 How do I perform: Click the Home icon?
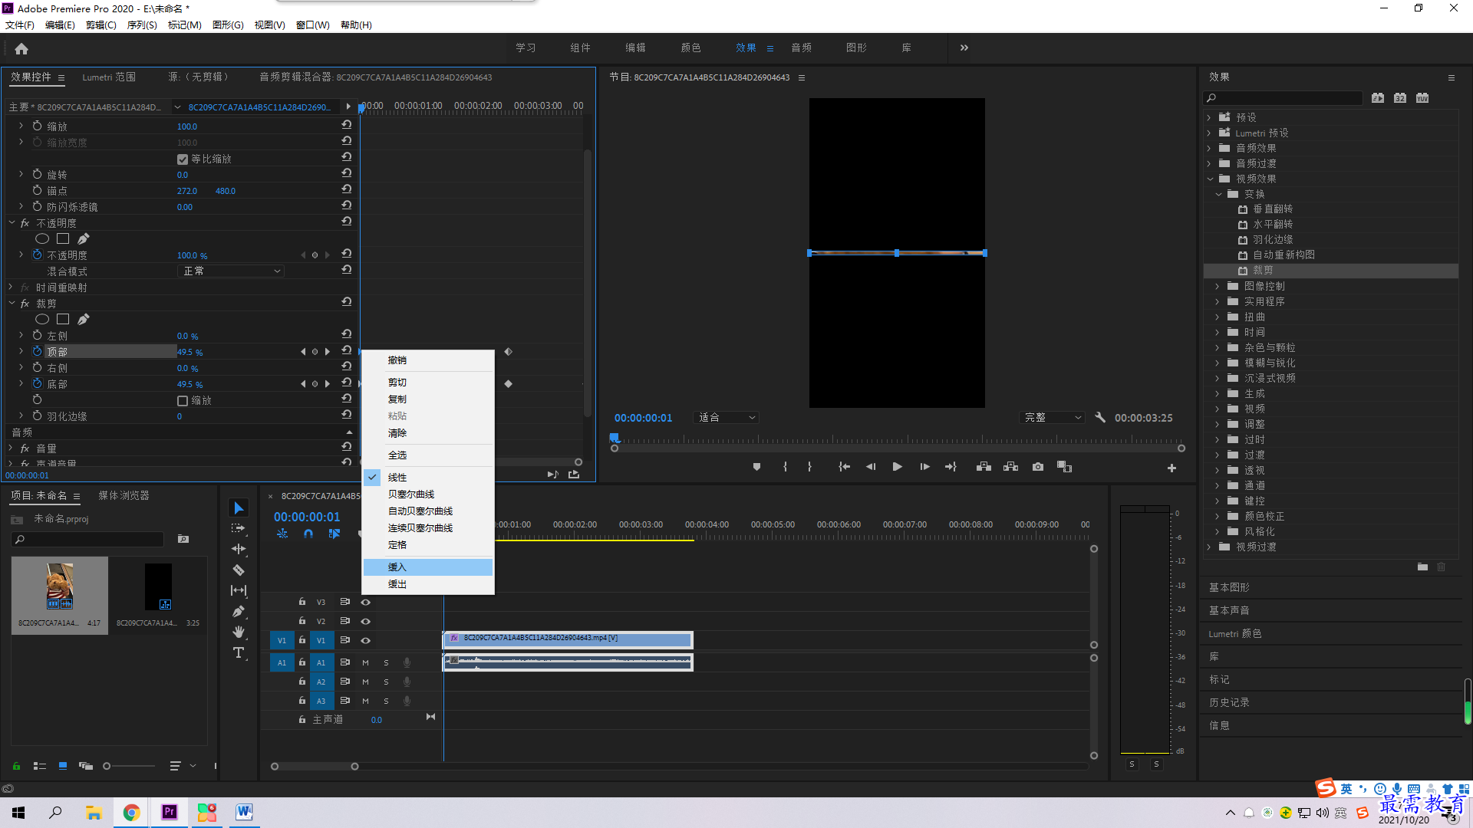[21, 48]
